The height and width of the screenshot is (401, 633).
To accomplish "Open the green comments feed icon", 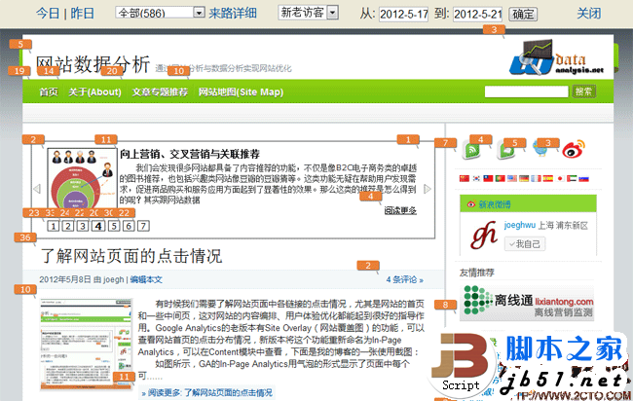I will [x=508, y=151].
